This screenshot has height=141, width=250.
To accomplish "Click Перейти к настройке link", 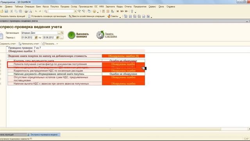I will point(111,35).
